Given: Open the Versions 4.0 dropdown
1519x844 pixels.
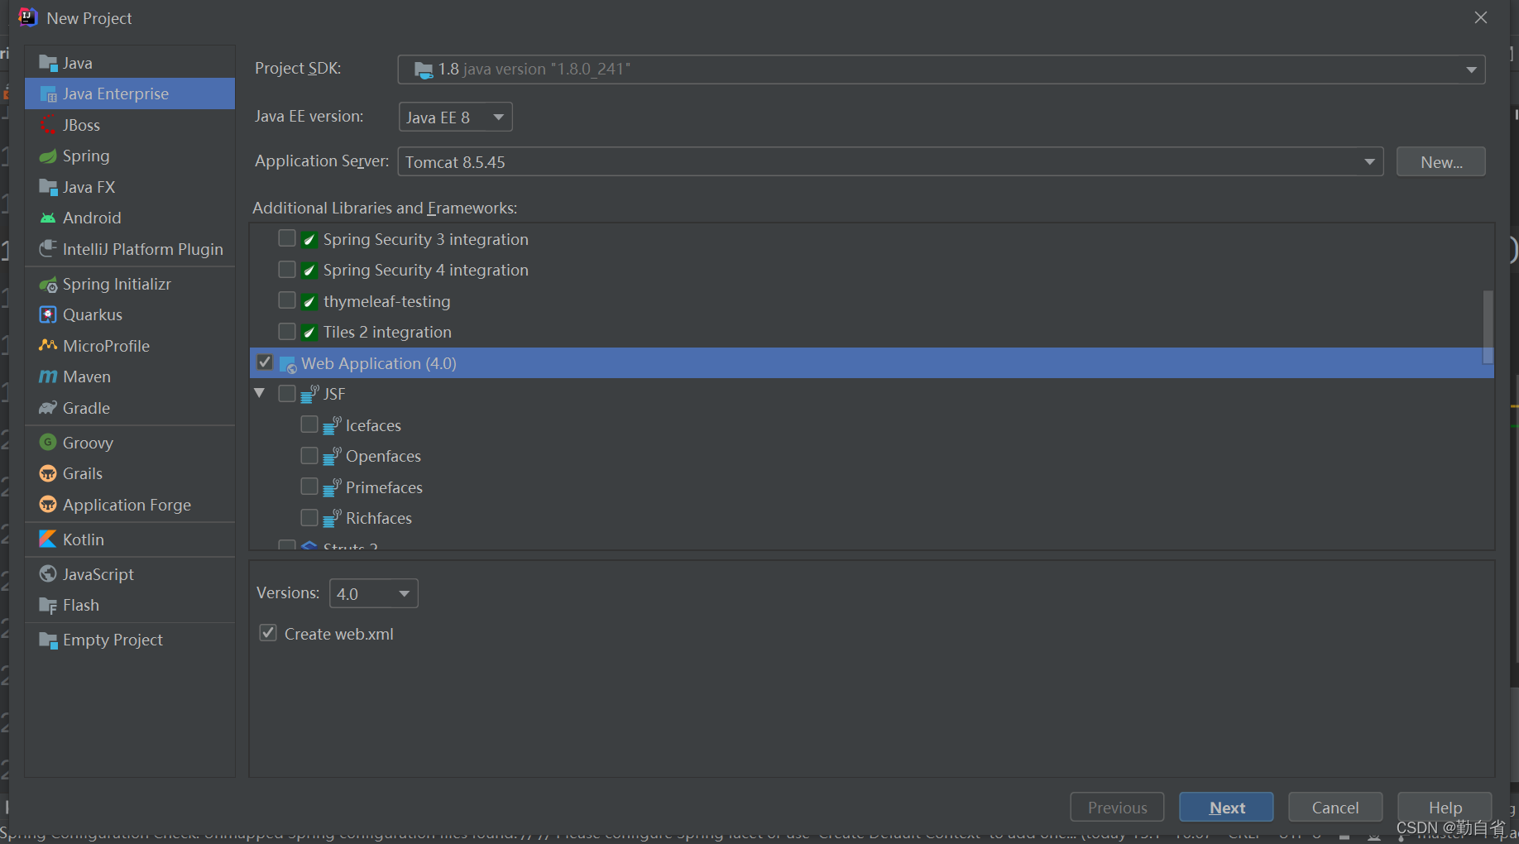Looking at the screenshot, I should pos(373,594).
